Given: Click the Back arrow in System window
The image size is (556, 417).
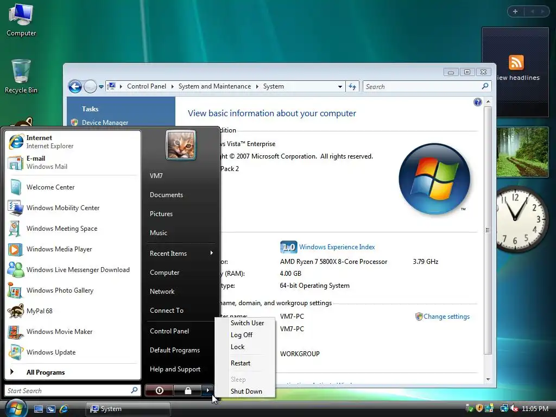Looking at the screenshot, I should point(75,86).
